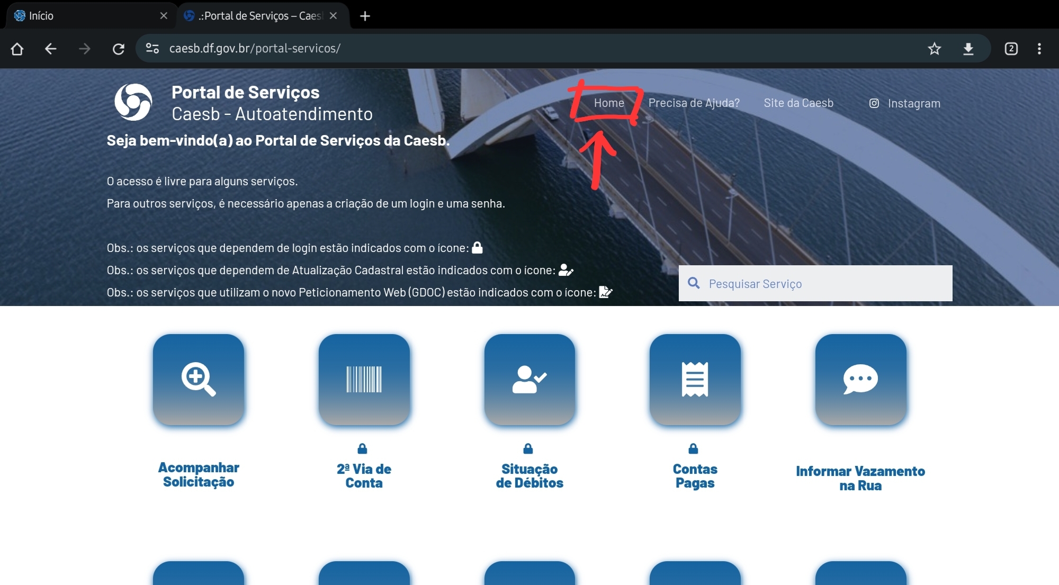The width and height of the screenshot is (1059, 585).
Task: Click the Portal de Serviços heading
Action: coord(246,92)
